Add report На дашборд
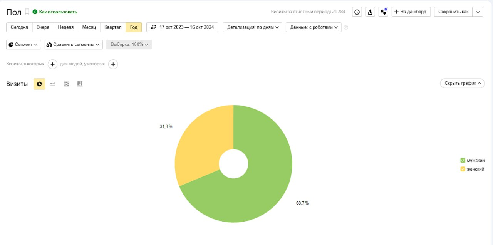The height and width of the screenshot is (245, 493). [411, 12]
